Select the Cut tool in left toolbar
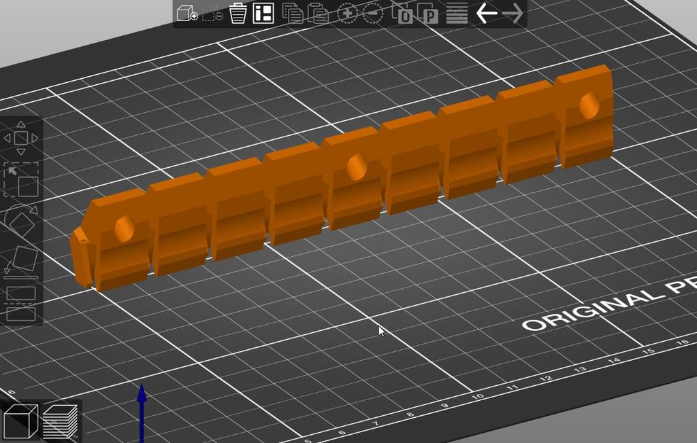This screenshot has width=697, height=443. [x=21, y=304]
